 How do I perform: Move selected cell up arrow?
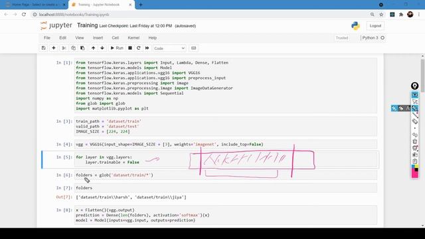tap(93, 48)
